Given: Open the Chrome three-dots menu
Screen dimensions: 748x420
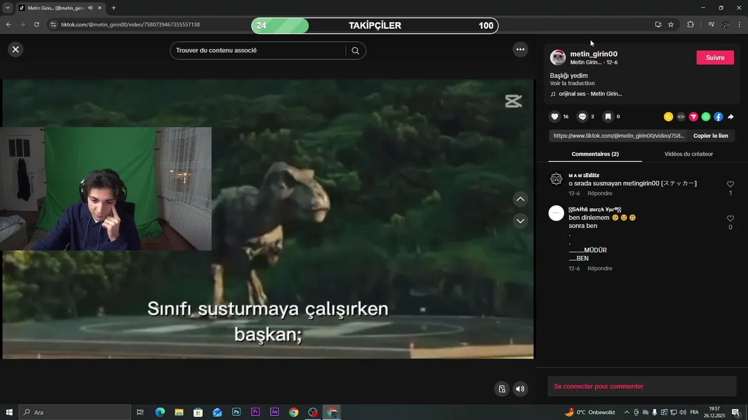Looking at the screenshot, I should pos(739,24).
